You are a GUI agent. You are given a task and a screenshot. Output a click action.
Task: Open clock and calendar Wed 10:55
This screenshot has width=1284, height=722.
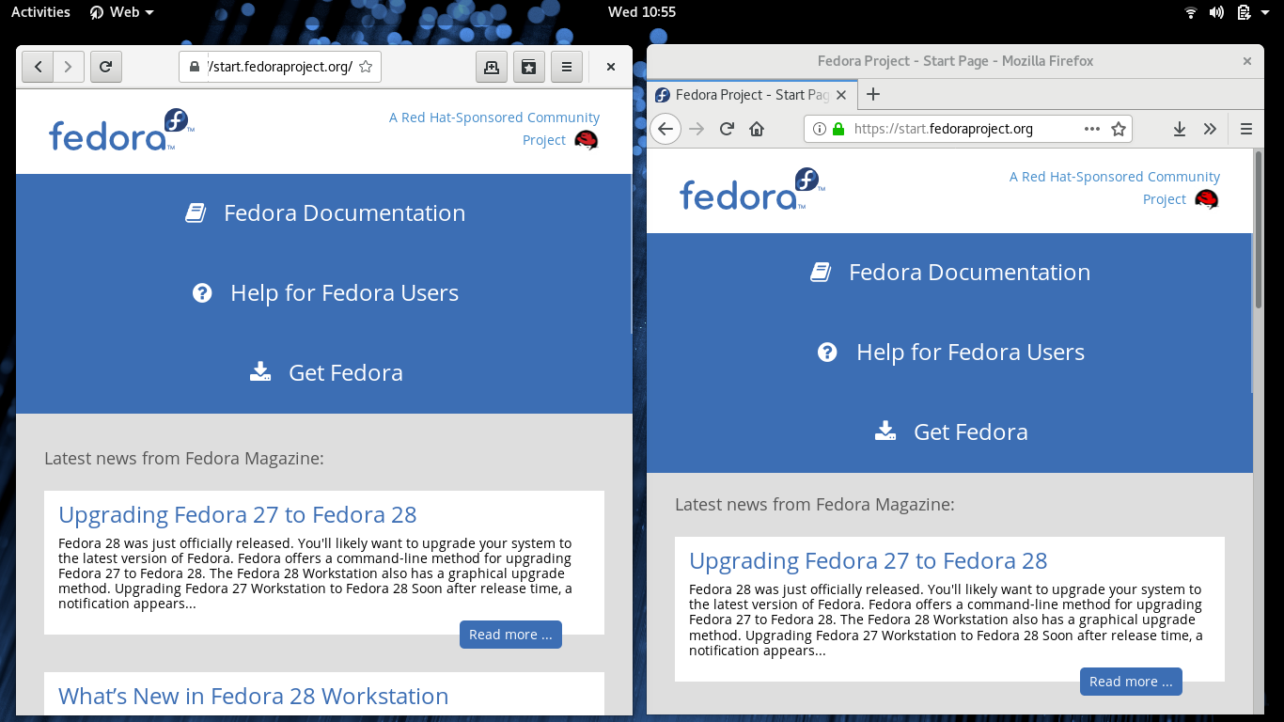click(642, 12)
